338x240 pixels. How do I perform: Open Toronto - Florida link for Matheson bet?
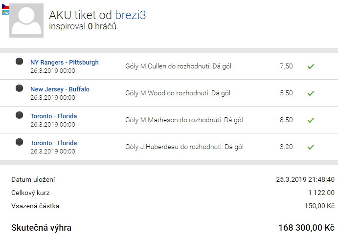[x=54, y=116]
